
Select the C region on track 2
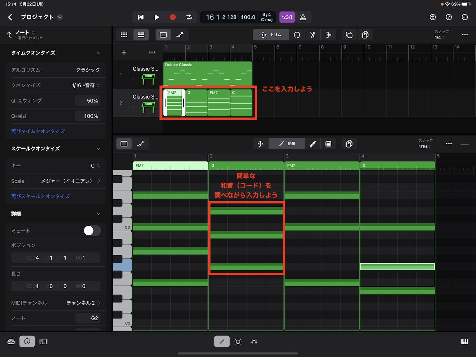[241, 103]
